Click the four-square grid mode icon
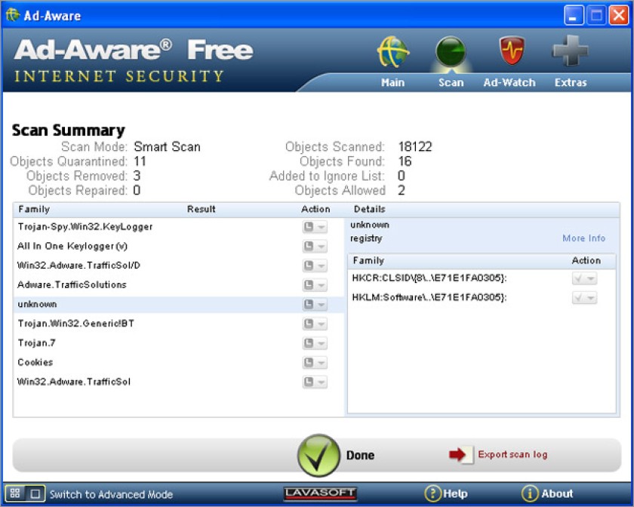 click(15, 493)
